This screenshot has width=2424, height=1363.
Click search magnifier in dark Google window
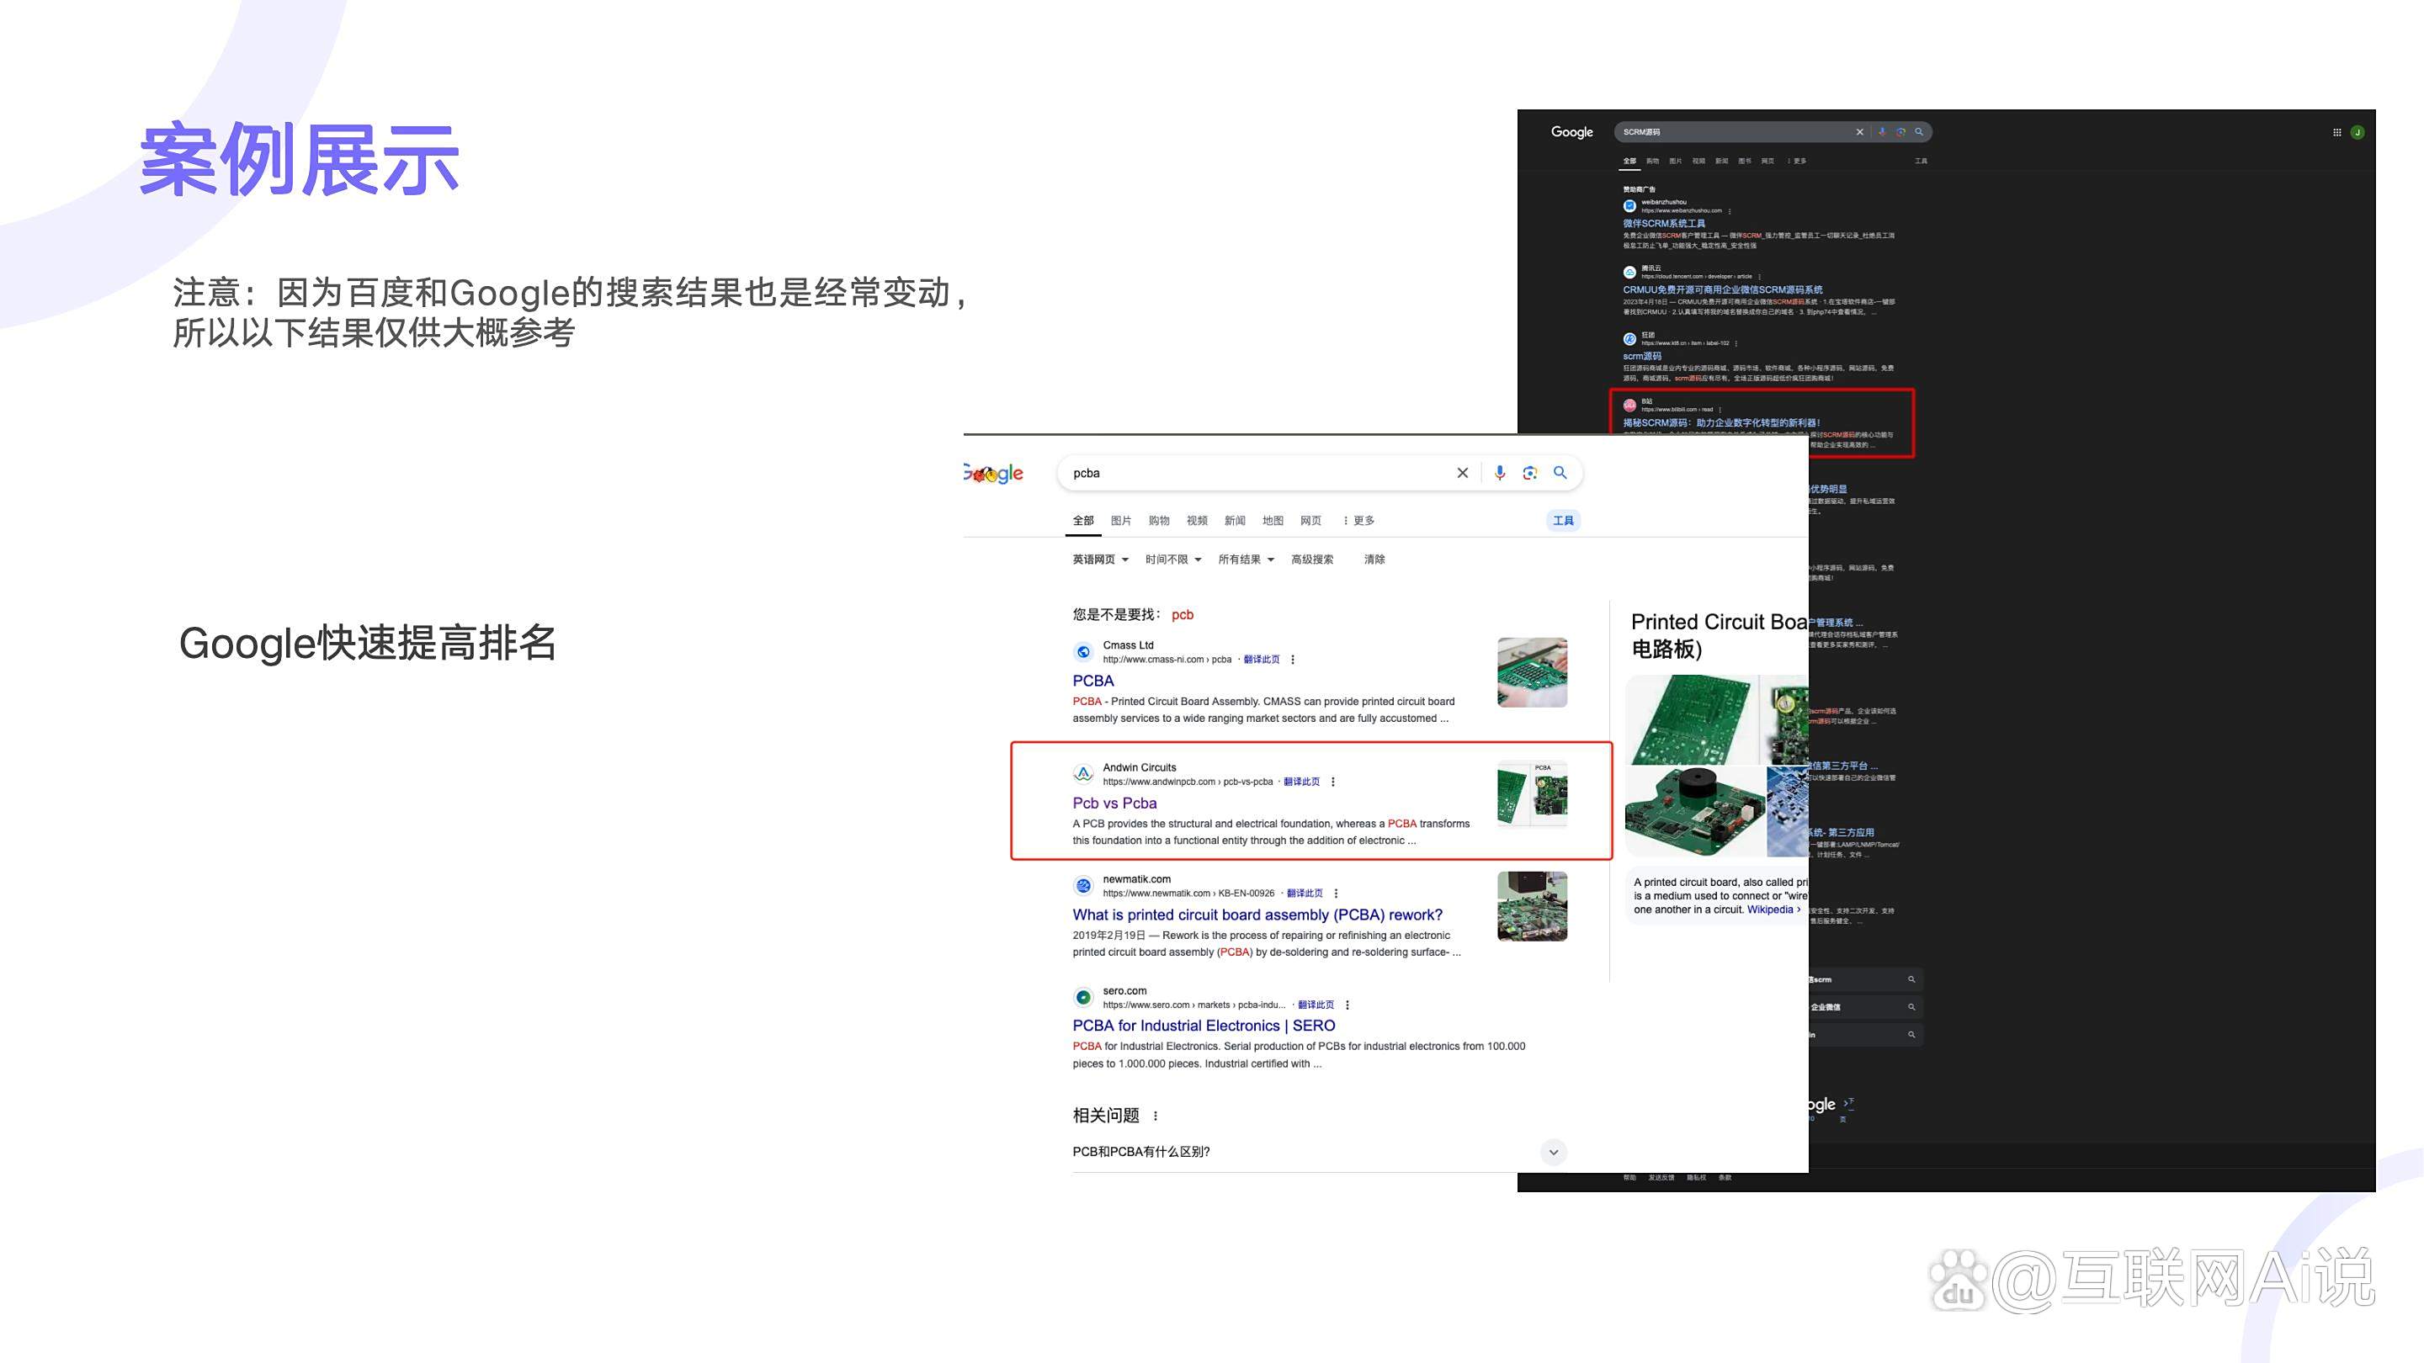coord(1919,132)
